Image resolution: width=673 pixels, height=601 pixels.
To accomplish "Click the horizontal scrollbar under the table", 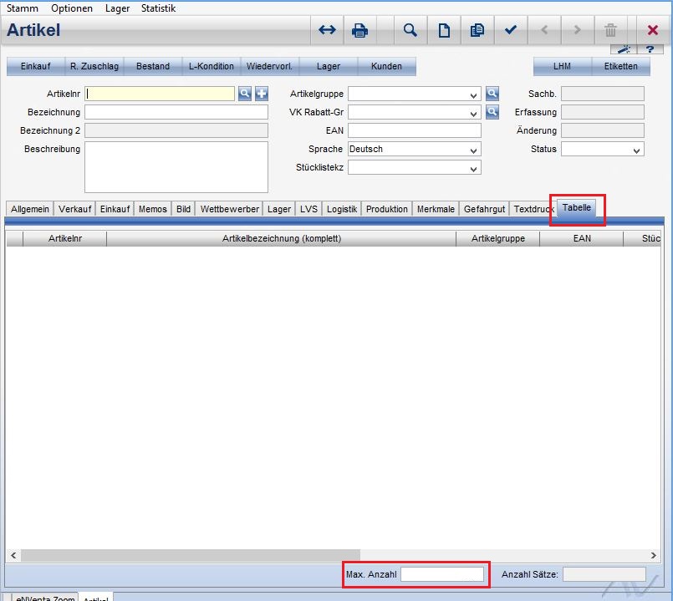I will 334,555.
